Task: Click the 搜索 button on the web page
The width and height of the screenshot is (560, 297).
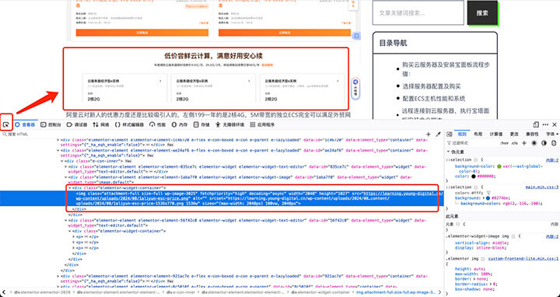Action: click(482, 13)
